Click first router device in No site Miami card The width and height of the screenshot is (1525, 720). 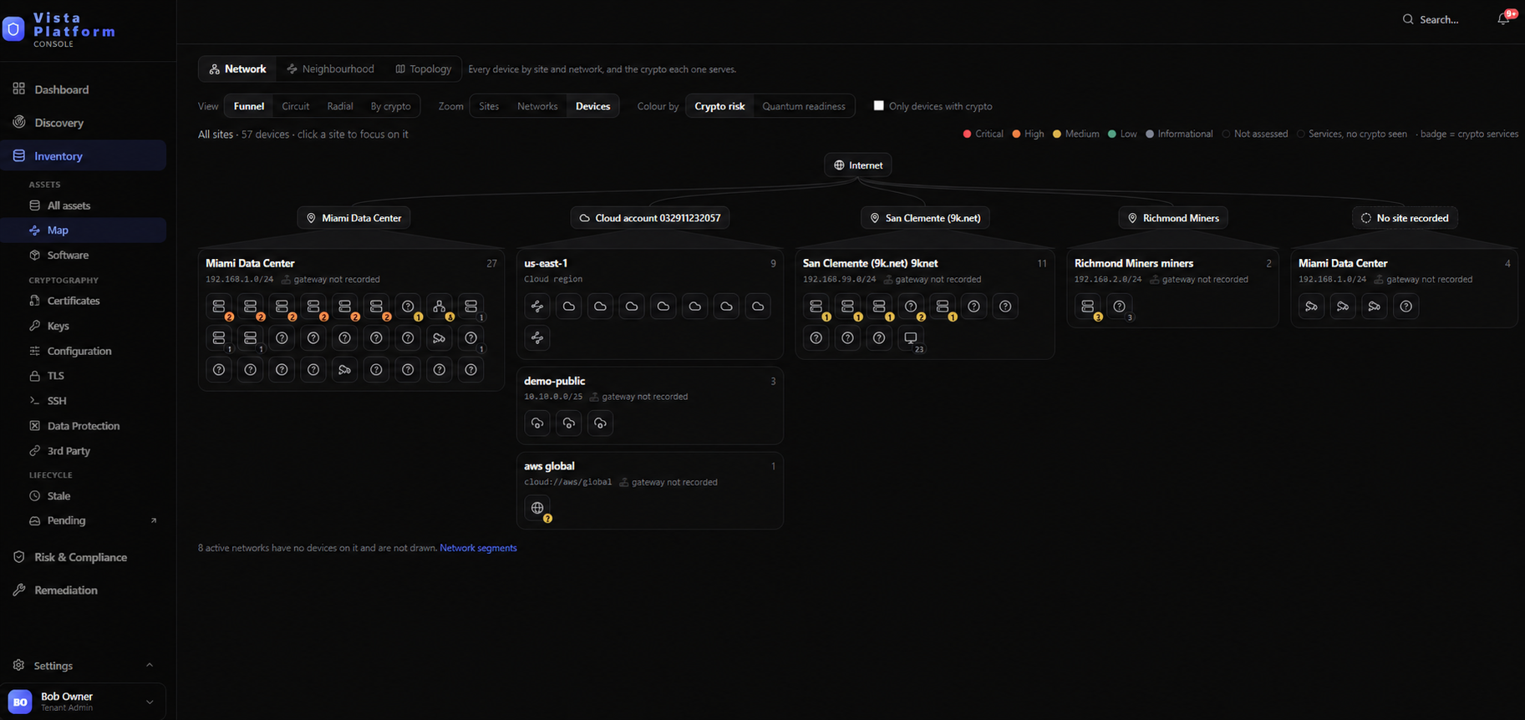(x=1311, y=307)
